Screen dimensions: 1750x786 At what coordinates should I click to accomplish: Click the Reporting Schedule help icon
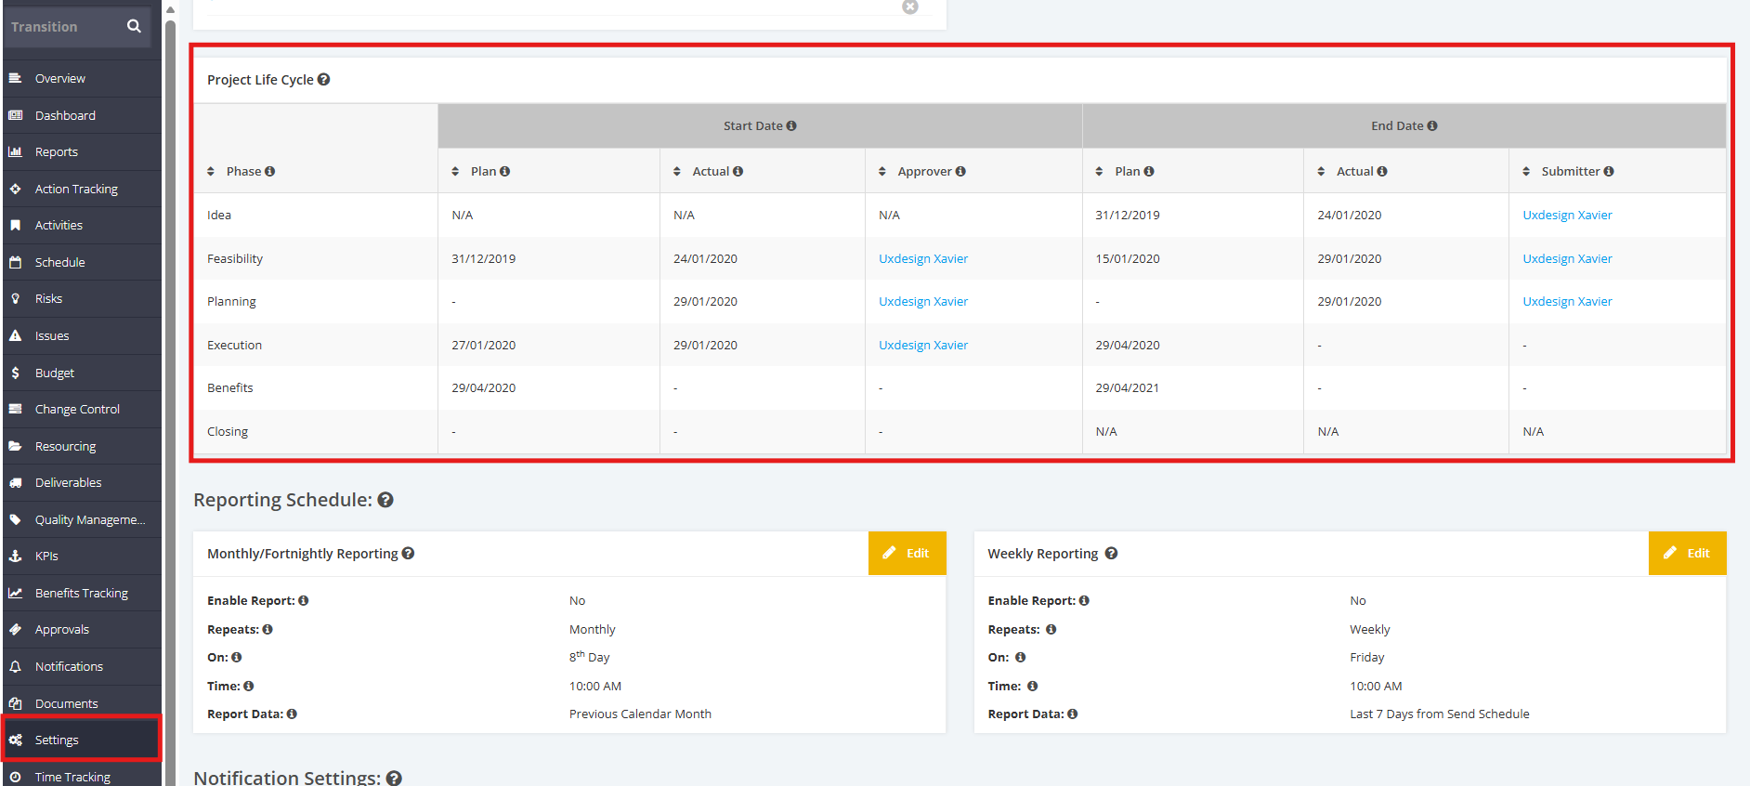385,500
